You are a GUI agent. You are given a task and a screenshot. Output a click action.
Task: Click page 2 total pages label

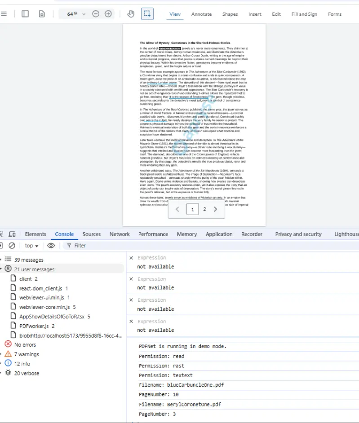tap(204, 209)
